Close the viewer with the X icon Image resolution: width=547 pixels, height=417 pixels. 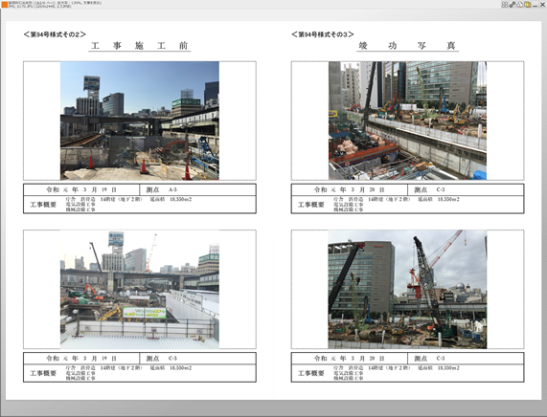click(542, 5)
